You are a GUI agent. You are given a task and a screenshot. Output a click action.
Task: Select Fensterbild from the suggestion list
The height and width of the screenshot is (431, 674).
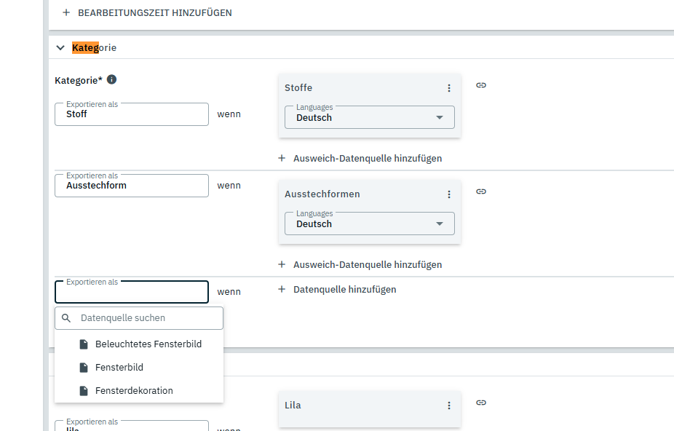point(119,368)
